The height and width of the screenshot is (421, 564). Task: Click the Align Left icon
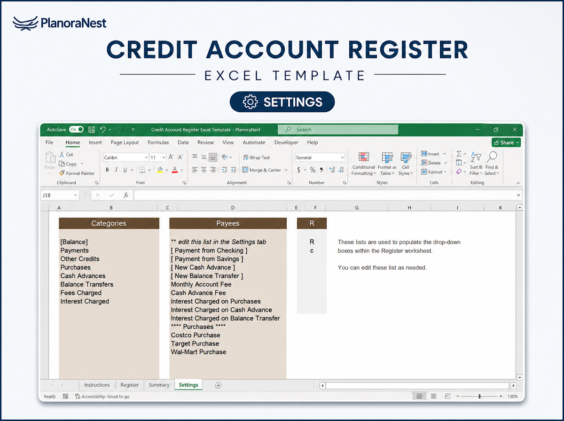(195, 170)
